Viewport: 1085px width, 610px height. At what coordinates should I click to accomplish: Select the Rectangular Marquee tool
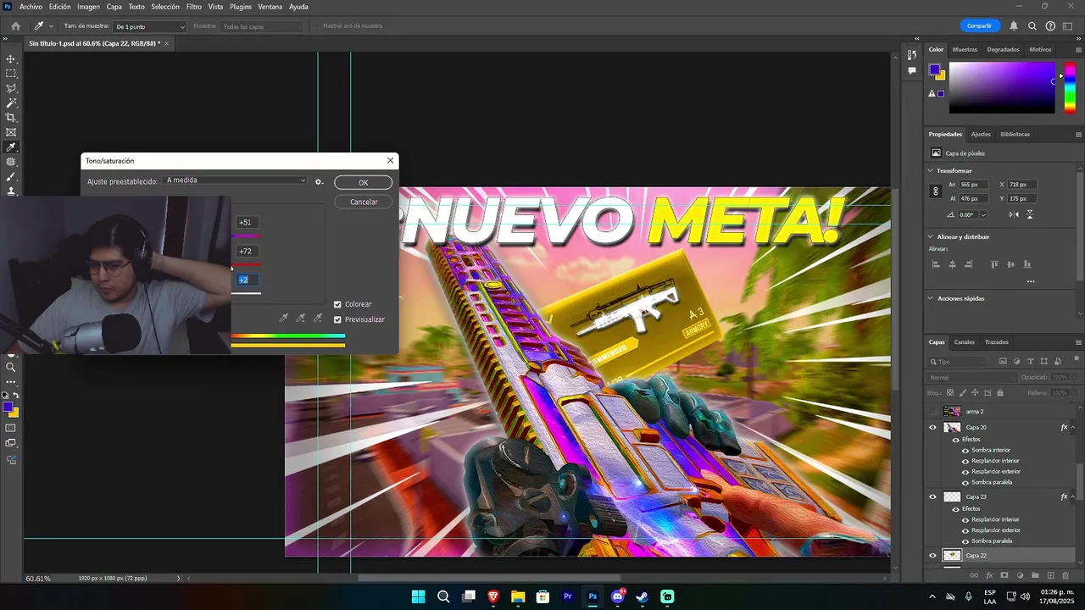[11, 74]
